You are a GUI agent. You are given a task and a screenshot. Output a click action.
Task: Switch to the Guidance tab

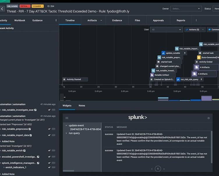coord(38,20)
